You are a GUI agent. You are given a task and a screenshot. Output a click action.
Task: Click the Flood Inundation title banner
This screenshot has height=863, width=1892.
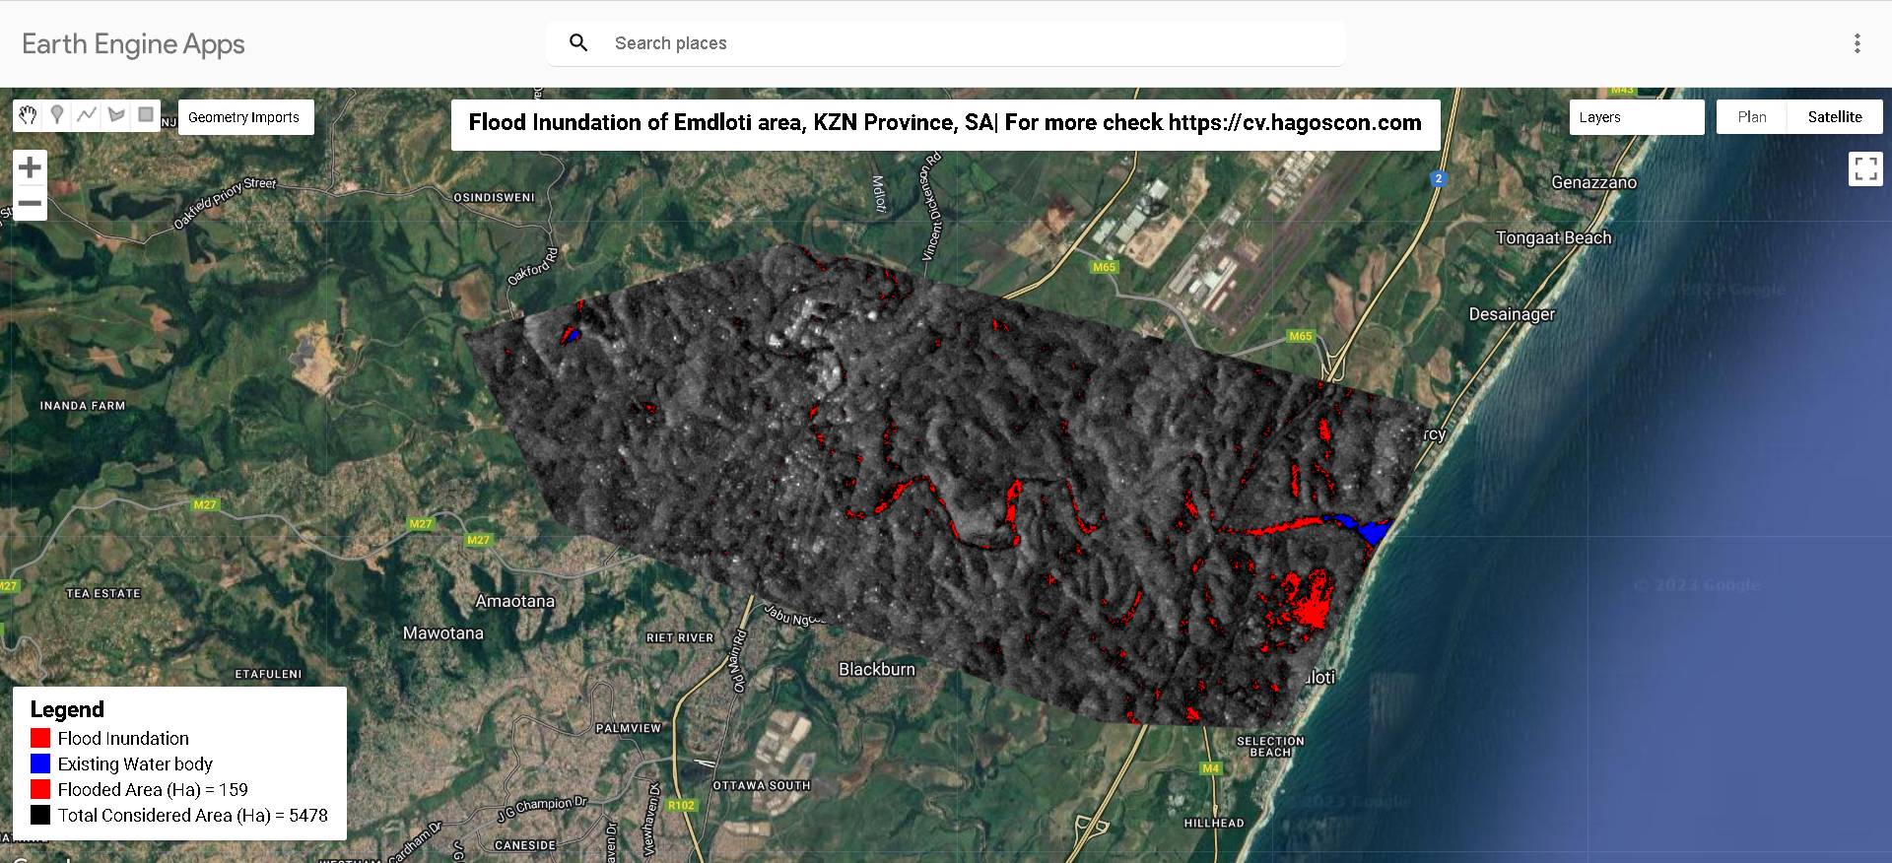click(945, 123)
